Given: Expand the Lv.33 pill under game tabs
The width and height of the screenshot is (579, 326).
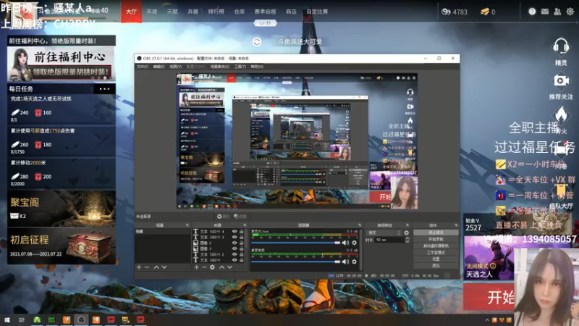Looking at the screenshot, I should [x=265, y=23].
